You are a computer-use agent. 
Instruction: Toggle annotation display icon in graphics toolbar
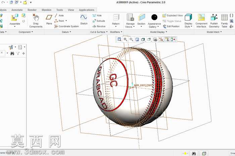[167, 40]
